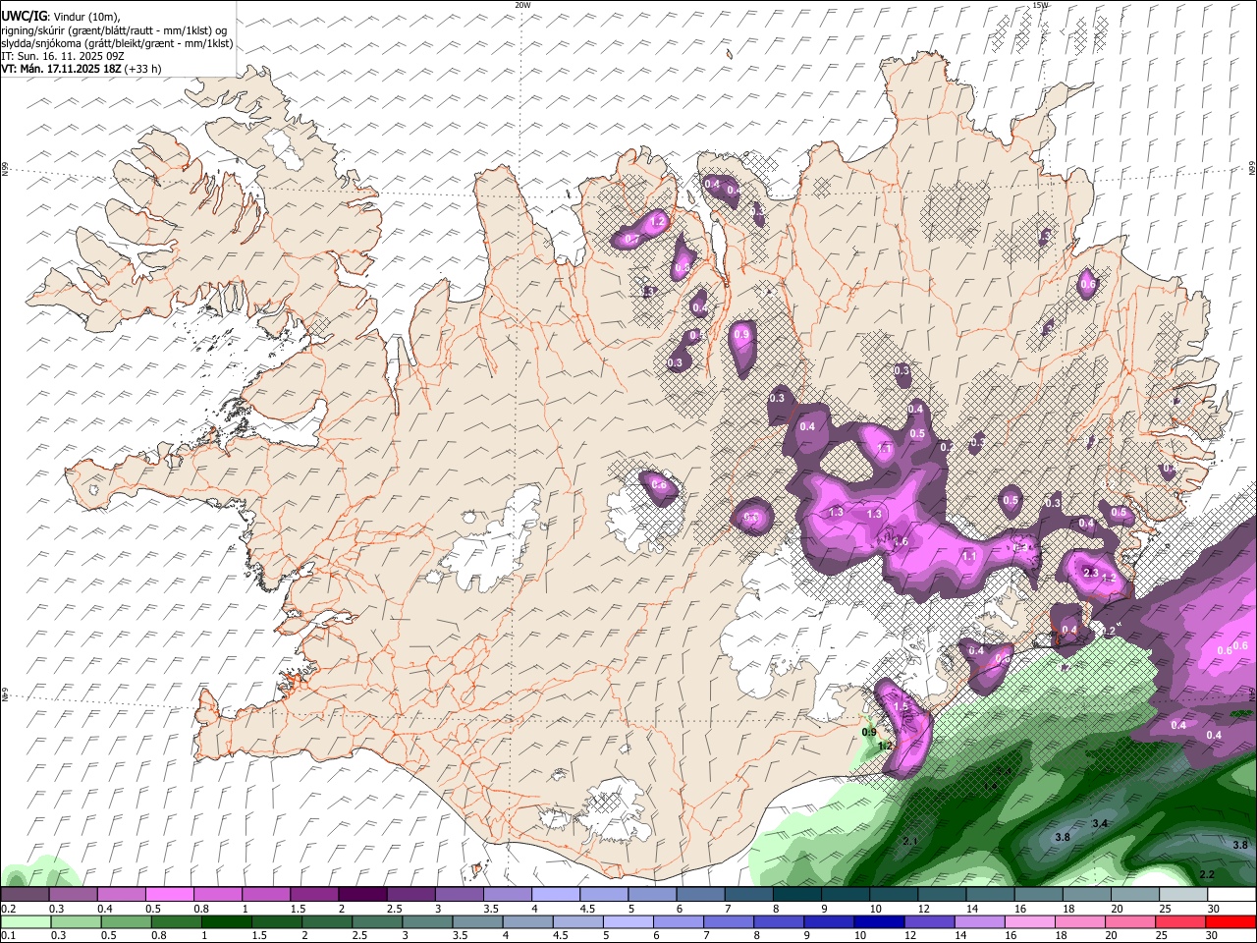The width and height of the screenshot is (1257, 943).
Task: Click lower legend swatch between 0.1 and 0.3
Action: point(26,922)
